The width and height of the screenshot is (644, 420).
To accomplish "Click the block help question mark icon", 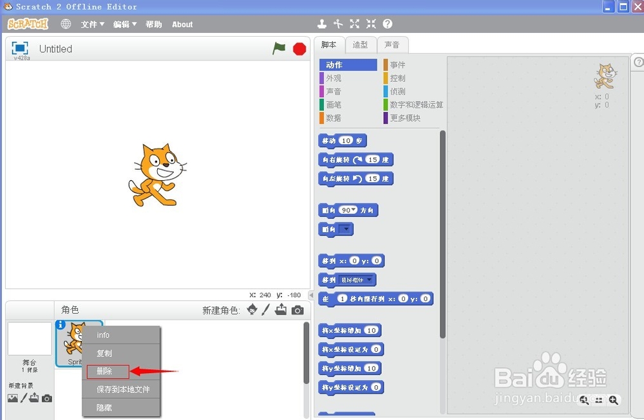I will [387, 24].
